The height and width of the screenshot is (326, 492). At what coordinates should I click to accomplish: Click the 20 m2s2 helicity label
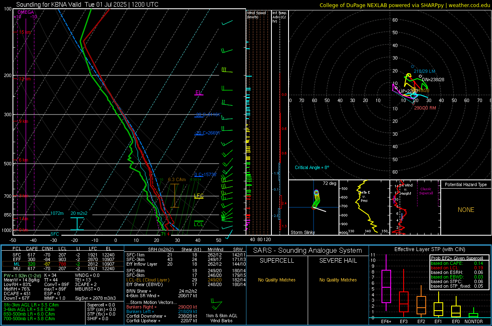(79, 213)
